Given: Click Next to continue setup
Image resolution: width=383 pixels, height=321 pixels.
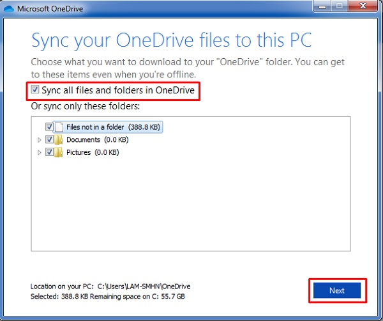Looking at the screenshot, I should pyautogui.click(x=337, y=290).
